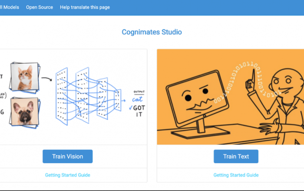Open Getting Started Guide under Train Vision
The height and width of the screenshot is (191, 304).
[x=67, y=175]
